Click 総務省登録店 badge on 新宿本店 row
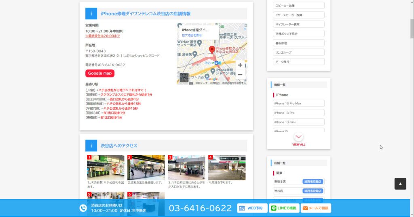This screenshot has height=217, width=414. point(313,182)
